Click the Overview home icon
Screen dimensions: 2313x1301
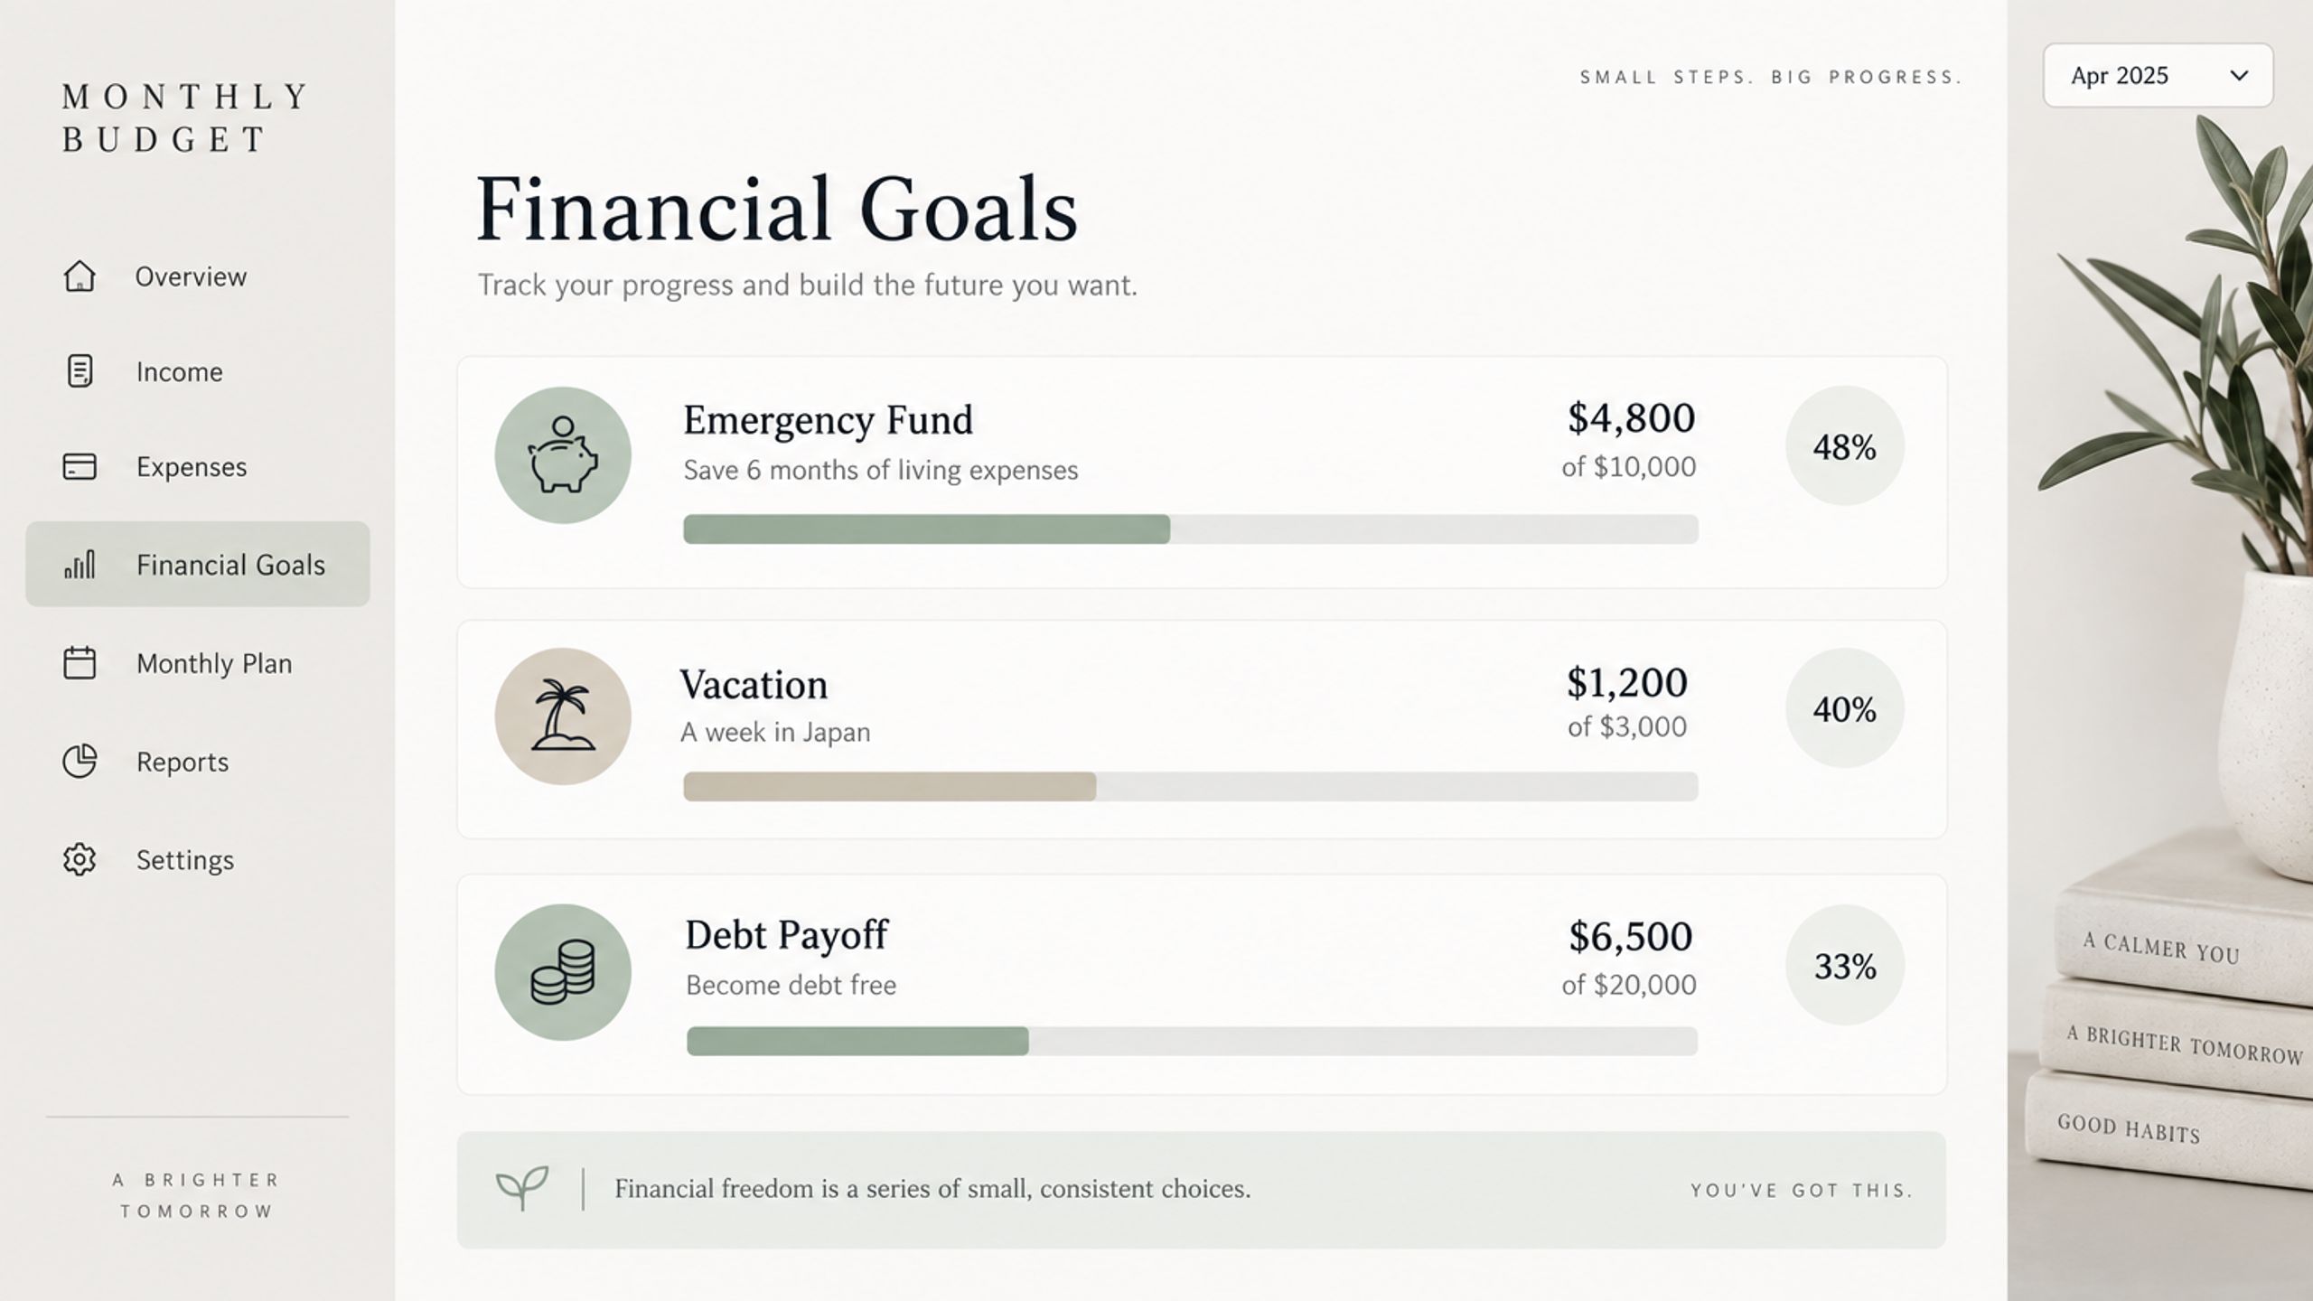point(80,276)
